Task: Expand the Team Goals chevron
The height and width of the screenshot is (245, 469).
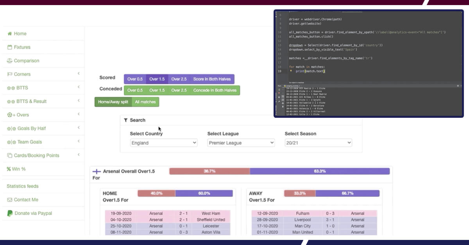Action: 79,141
